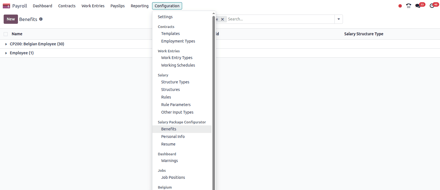The width and height of the screenshot is (440, 190).
Task: Select Resume in the configurator section
Action: pos(182,144)
